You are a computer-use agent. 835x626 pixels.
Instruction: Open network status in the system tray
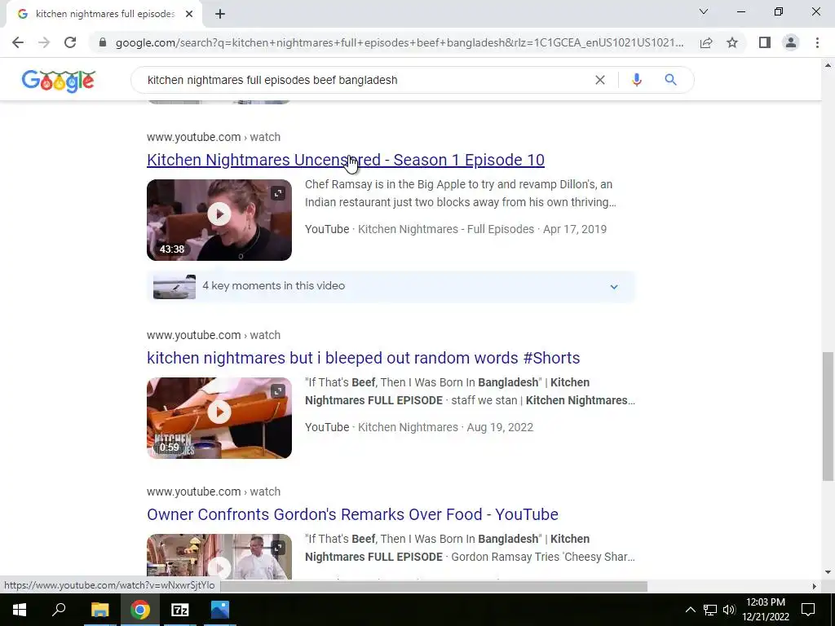click(710, 610)
